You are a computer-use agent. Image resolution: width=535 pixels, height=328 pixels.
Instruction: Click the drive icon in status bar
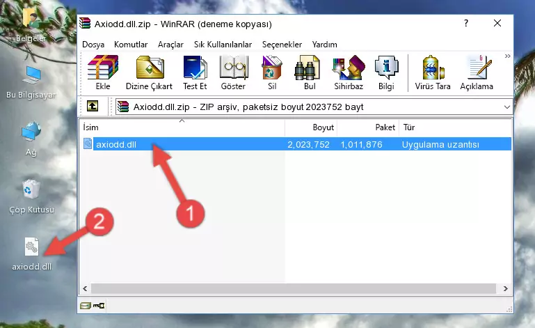click(x=86, y=305)
